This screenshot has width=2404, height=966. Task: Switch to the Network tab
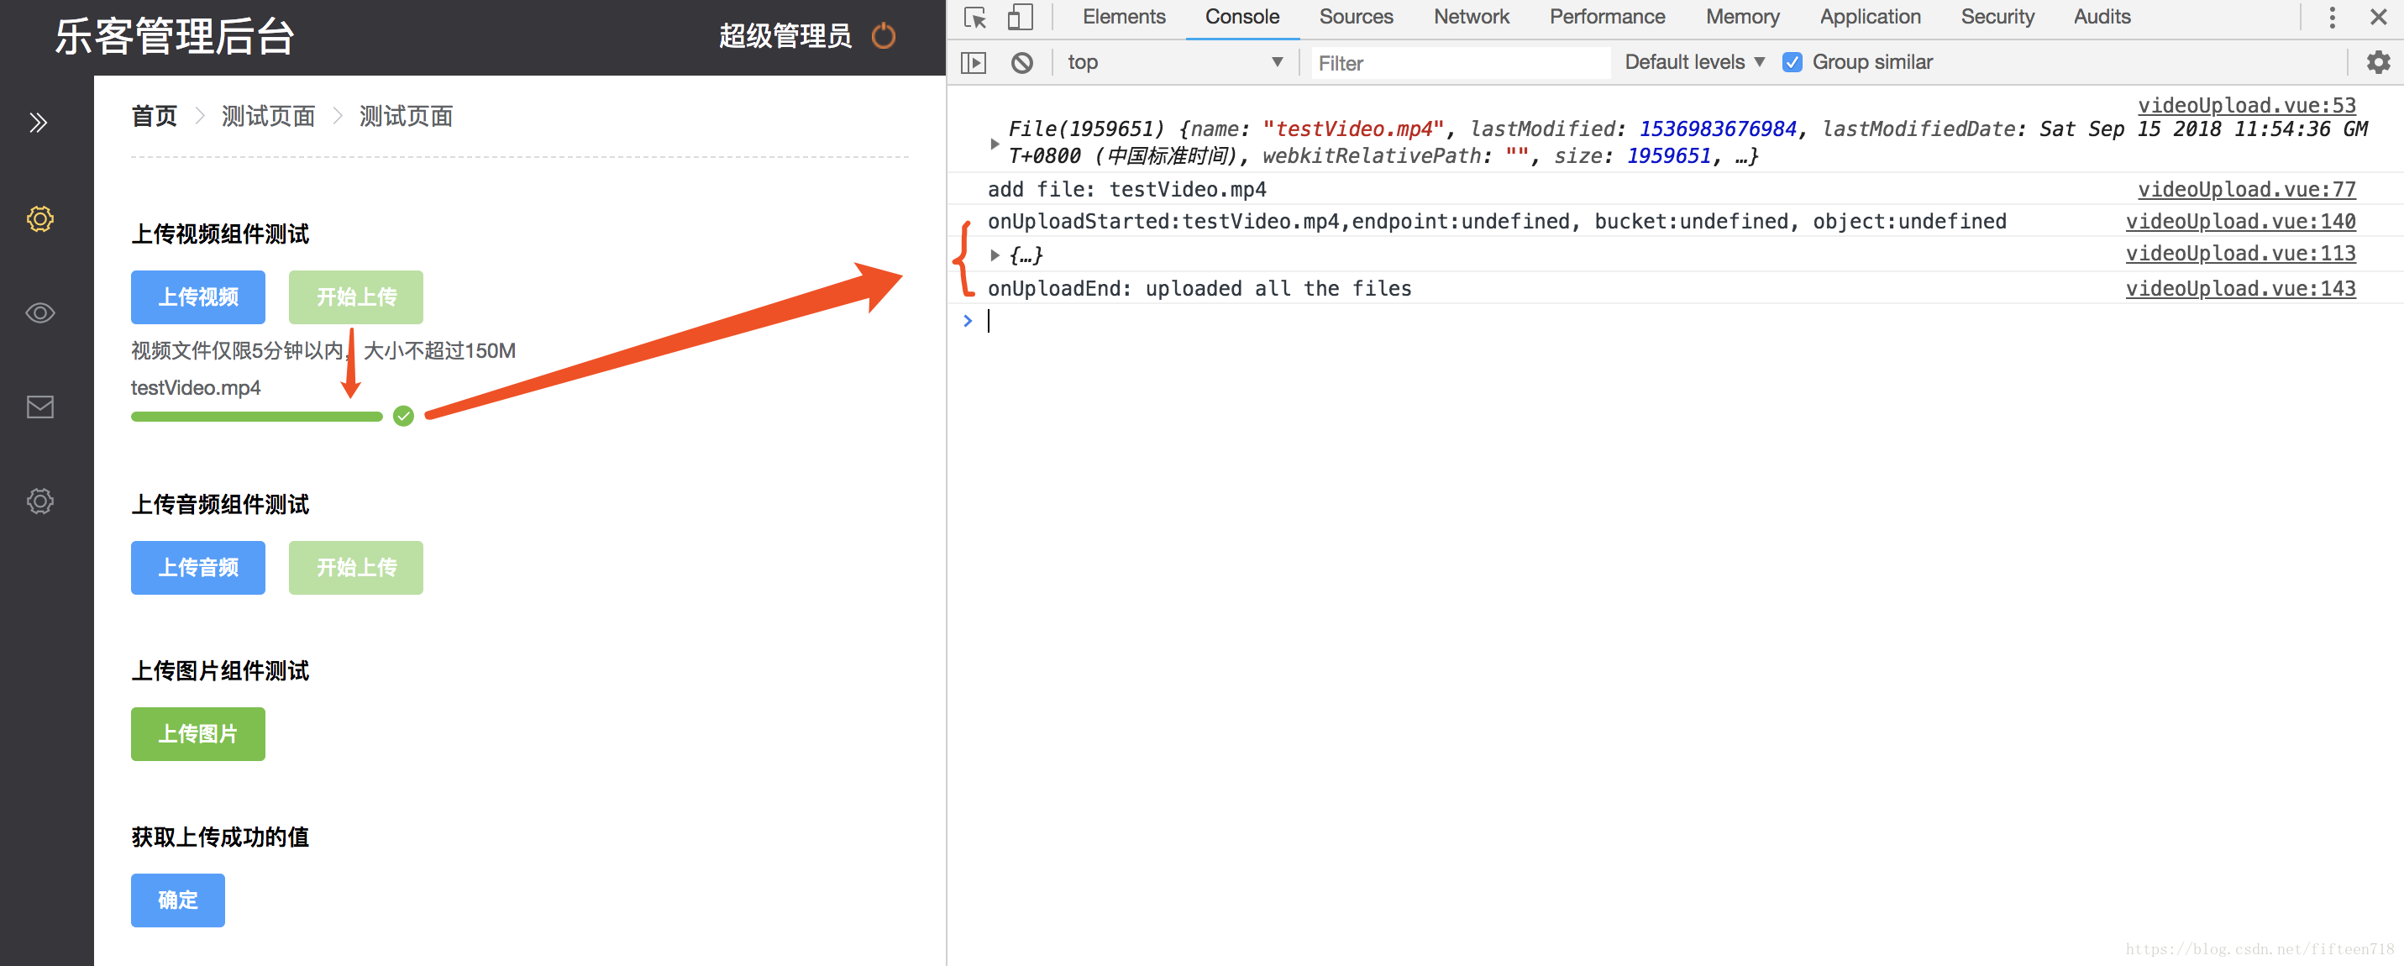(1471, 18)
